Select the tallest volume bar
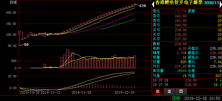Screen dimensions: 222x101 (x=67, y=59)
